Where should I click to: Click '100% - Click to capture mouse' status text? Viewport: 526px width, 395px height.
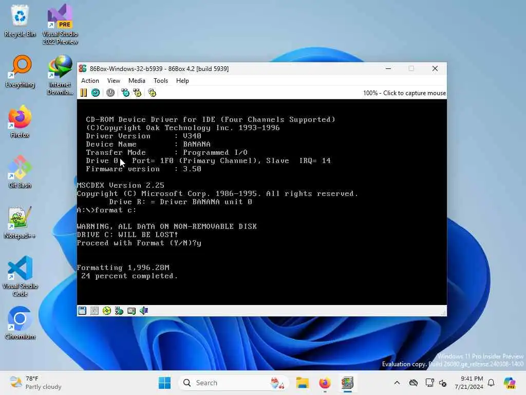[x=404, y=93]
